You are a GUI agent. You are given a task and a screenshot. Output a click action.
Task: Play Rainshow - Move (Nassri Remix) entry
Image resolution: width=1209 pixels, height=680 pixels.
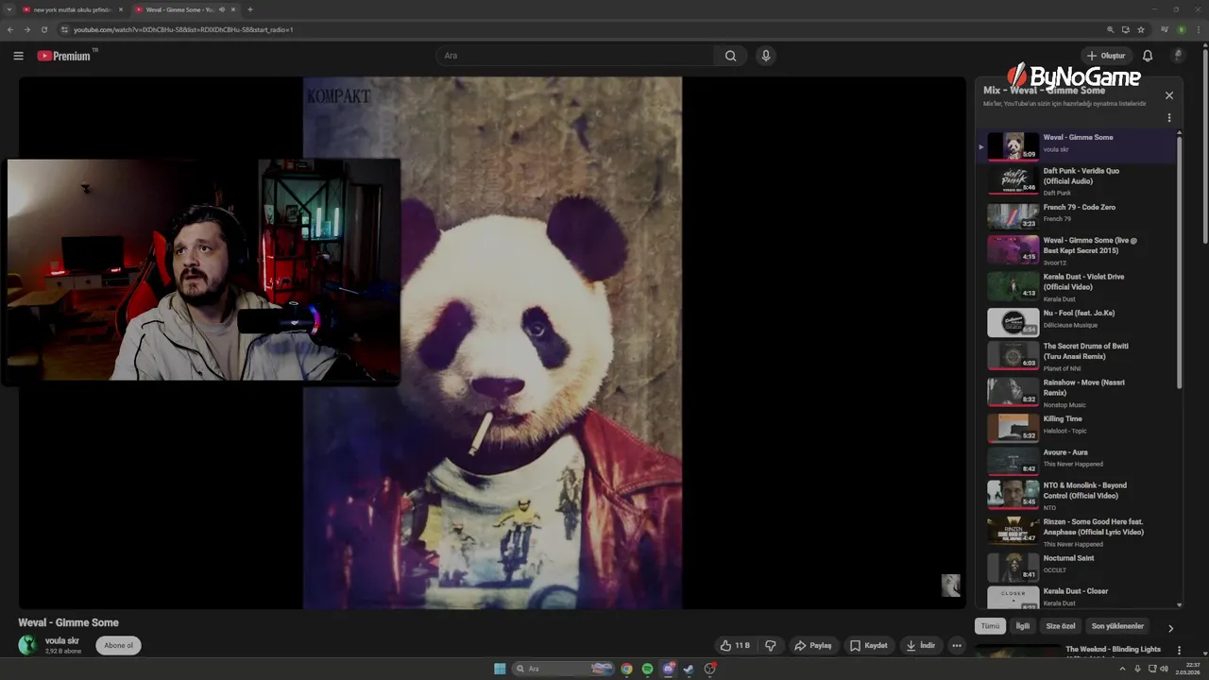[1076, 392]
